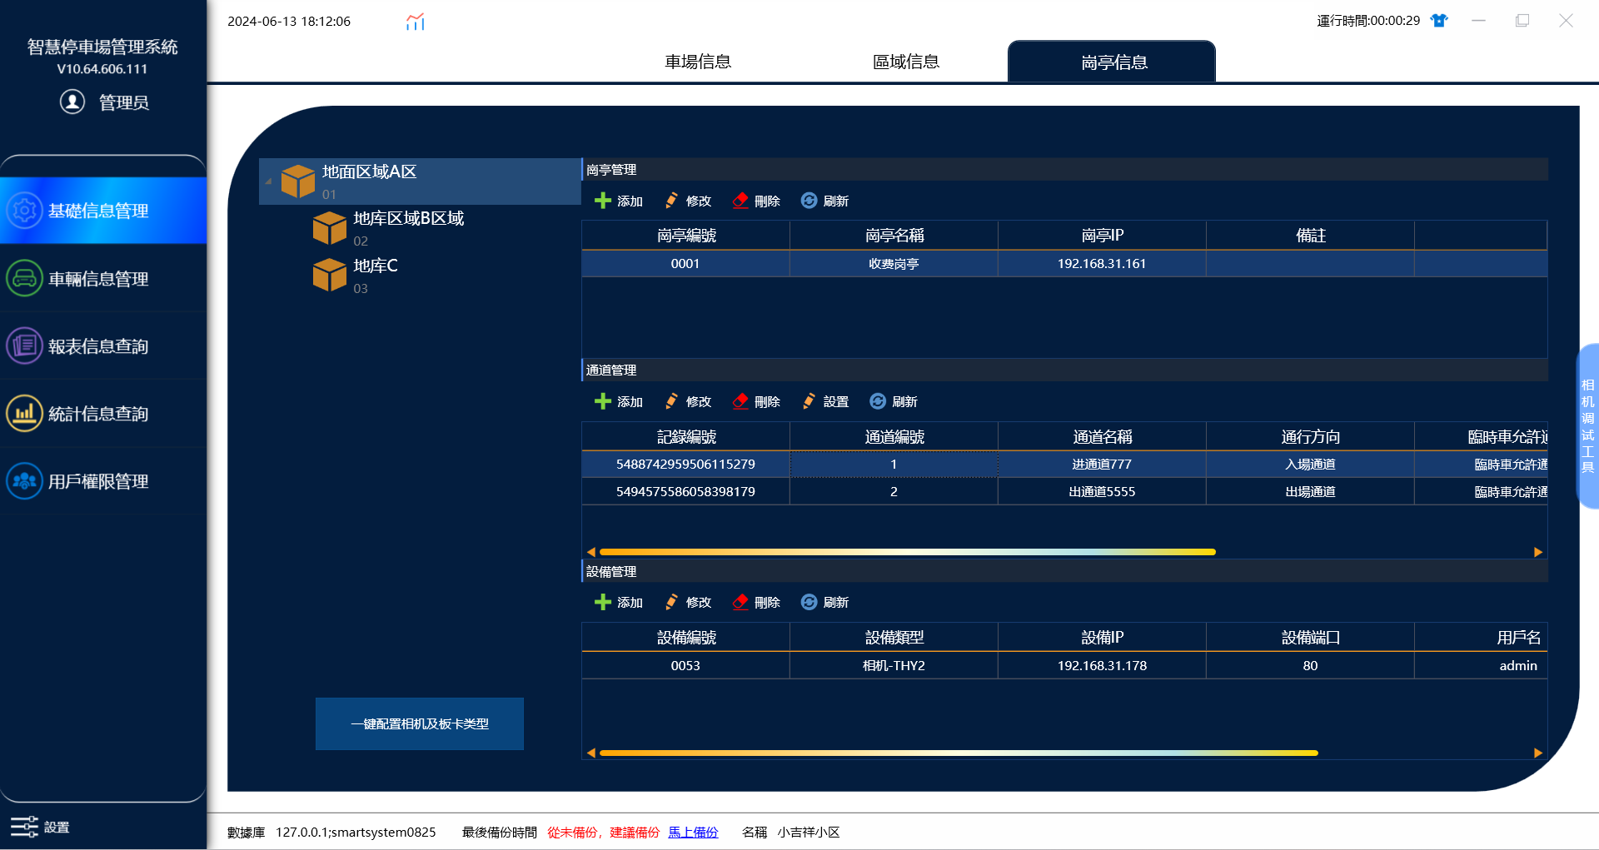Switch to the 區域信息 tab
This screenshot has height=850, width=1599.
906,62
